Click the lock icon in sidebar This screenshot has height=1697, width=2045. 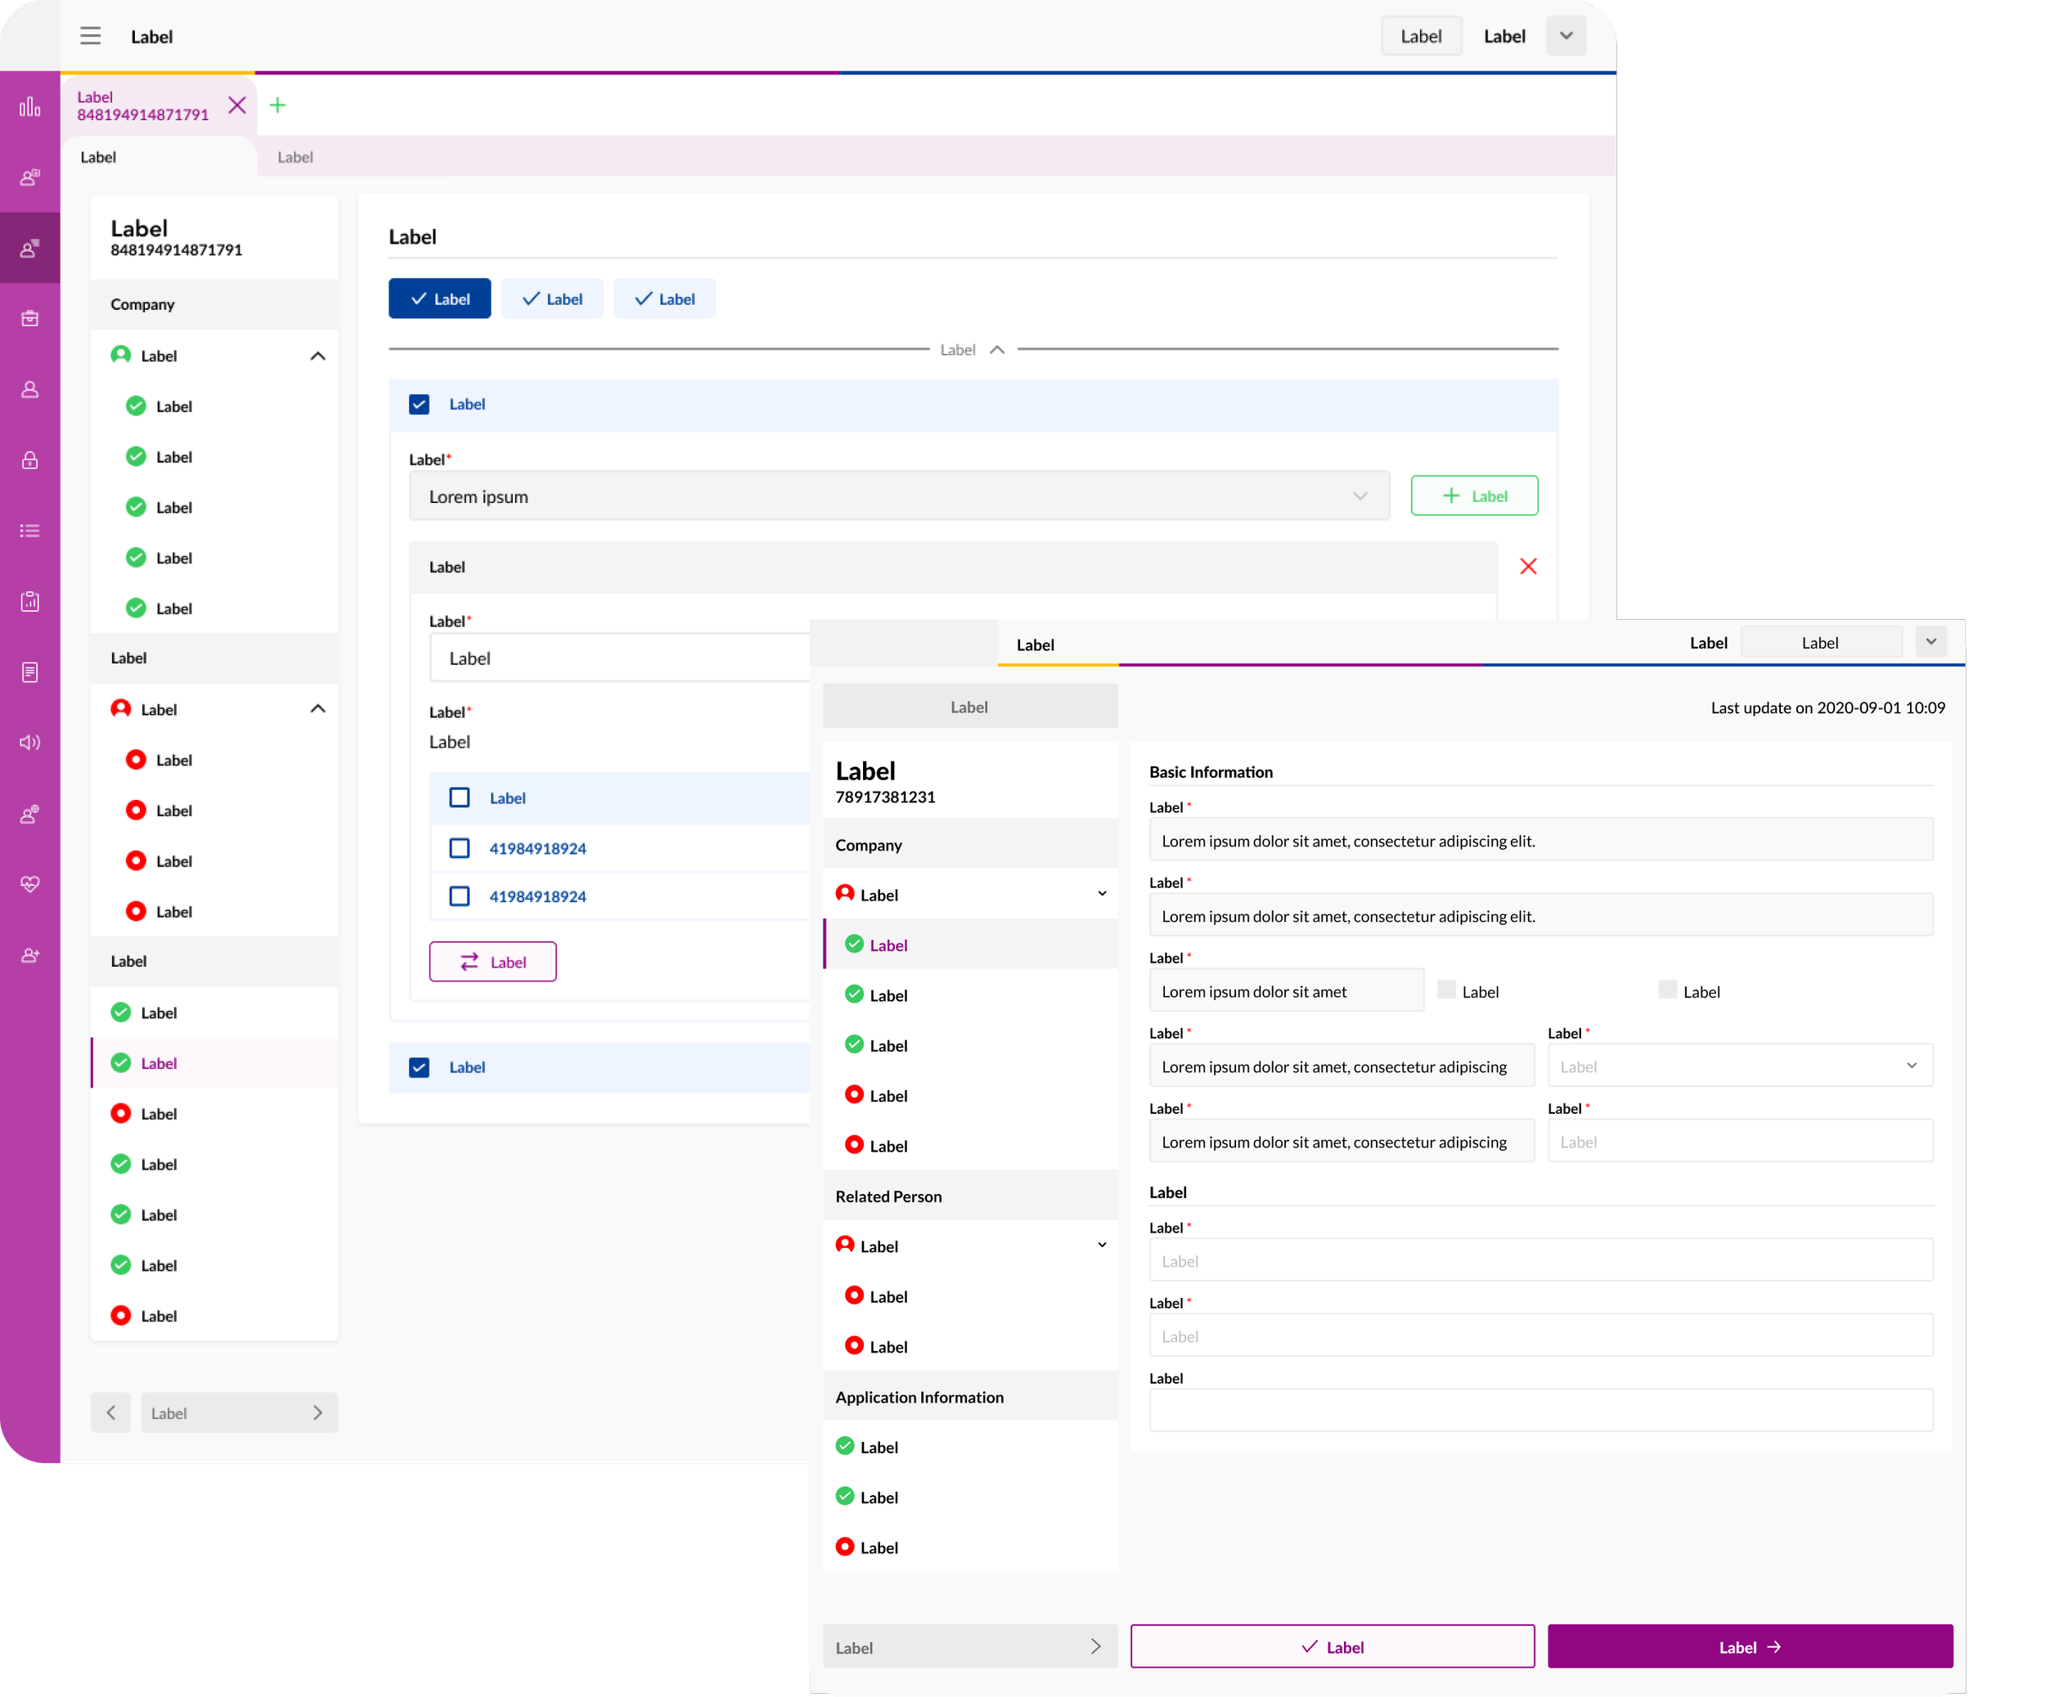[x=30, y=460]
